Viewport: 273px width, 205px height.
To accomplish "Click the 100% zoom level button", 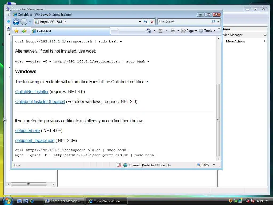I will 203,165.
